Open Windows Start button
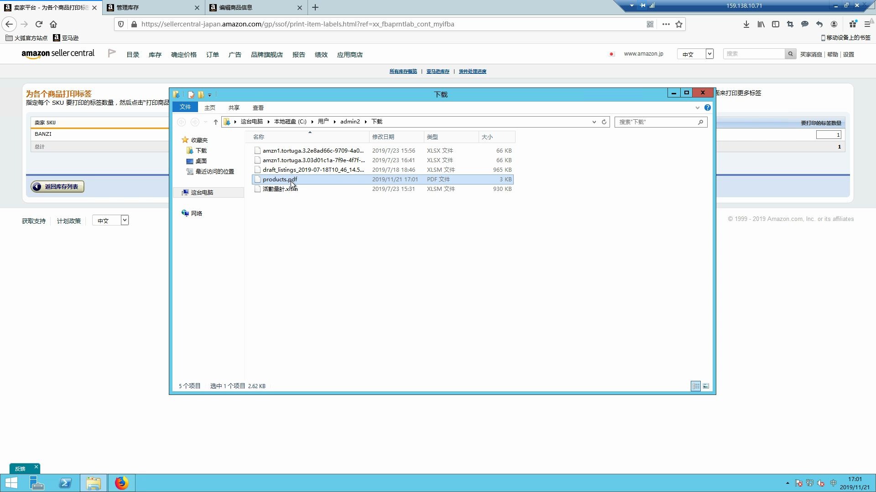This screenshot has height=492, width=876. [11, 483]
